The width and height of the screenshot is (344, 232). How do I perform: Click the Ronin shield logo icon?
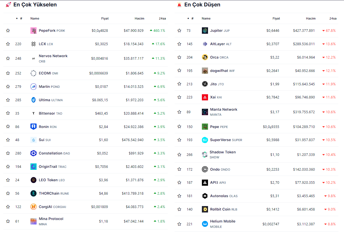click(x=34, y=127)
